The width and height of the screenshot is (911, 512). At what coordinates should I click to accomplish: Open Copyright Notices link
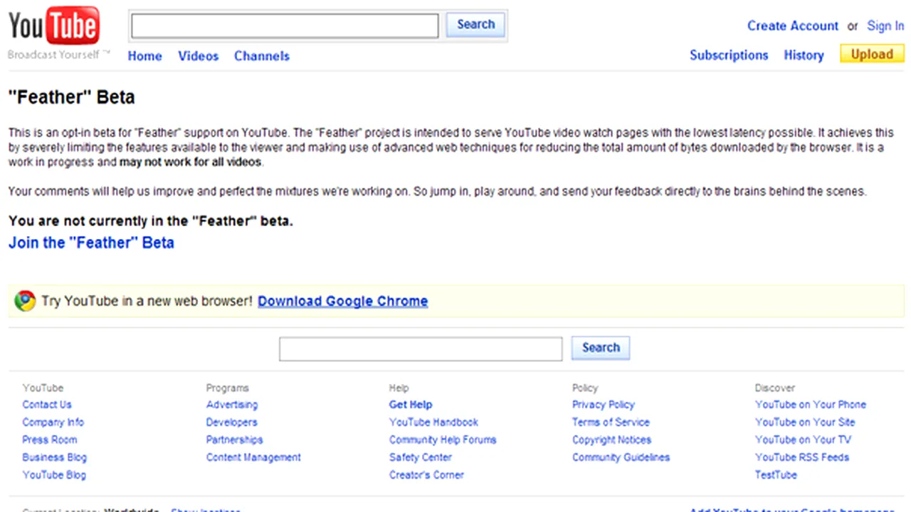tap(611, 440)
